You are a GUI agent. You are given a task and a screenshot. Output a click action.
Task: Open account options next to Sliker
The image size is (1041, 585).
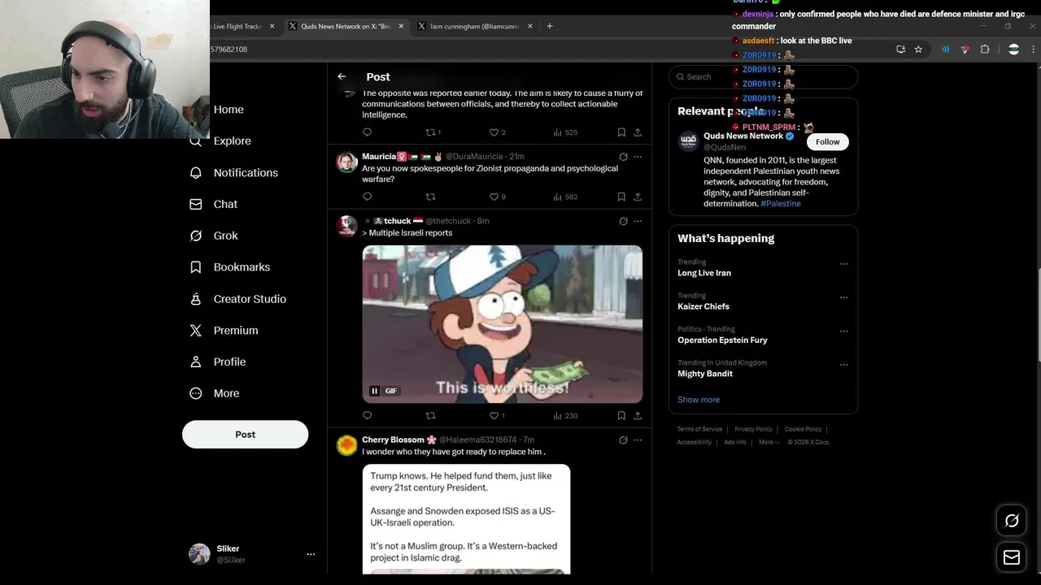pos(311,554)
